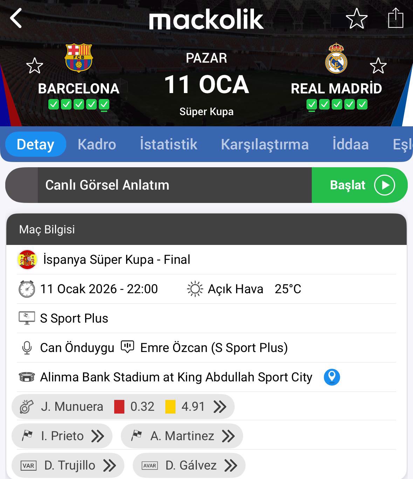The height and width of the screenshot is (479, 413).
Task: Toggle favorite star for Barcelona
Action: click(x=35, y=66)
